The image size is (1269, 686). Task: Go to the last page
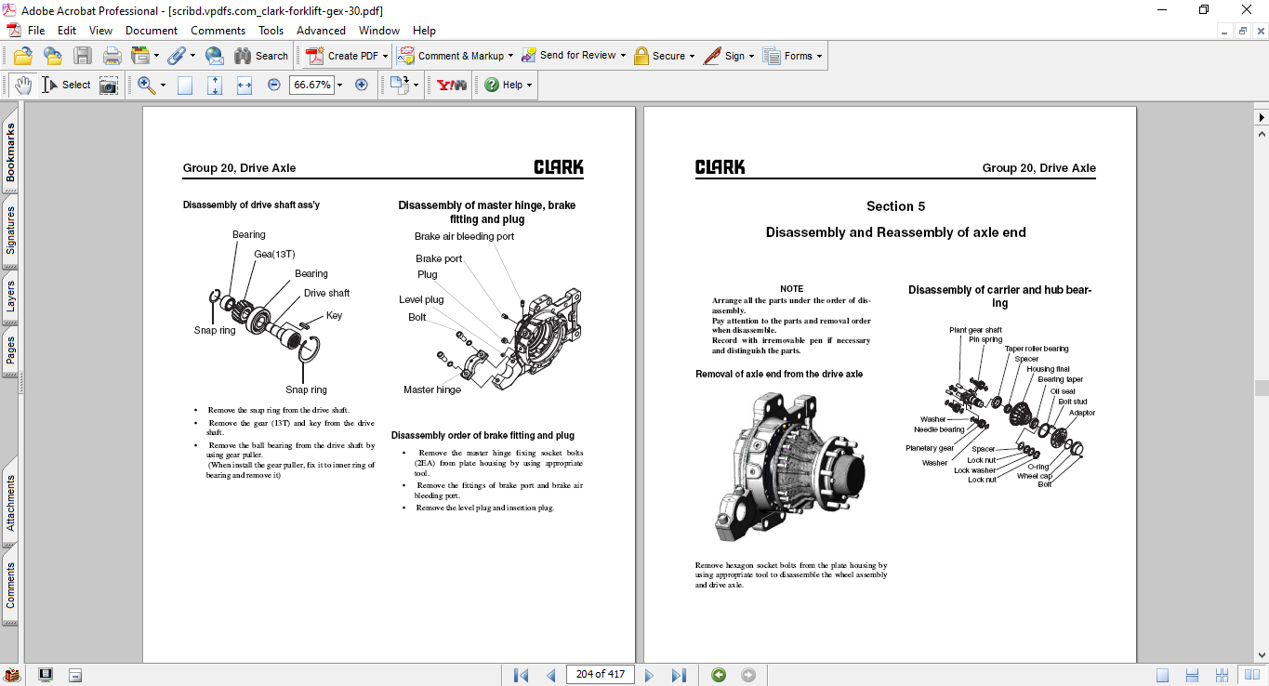point(679,675)
